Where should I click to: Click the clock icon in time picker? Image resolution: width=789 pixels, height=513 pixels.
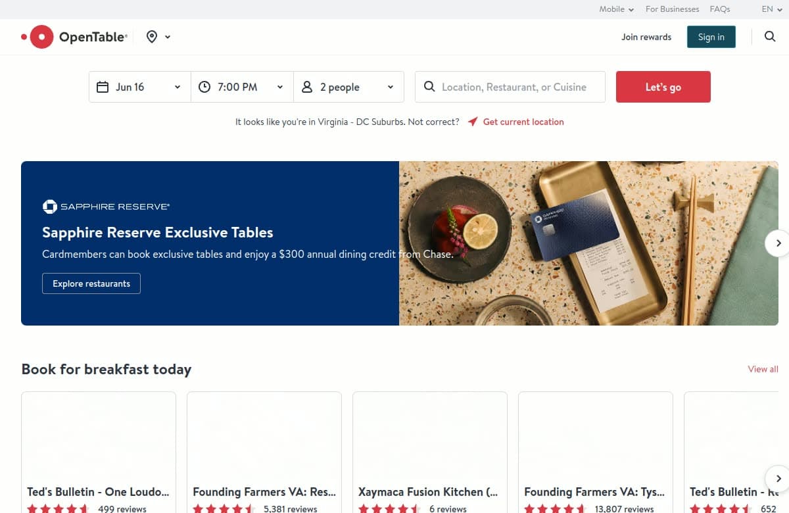tap(204, 87)
